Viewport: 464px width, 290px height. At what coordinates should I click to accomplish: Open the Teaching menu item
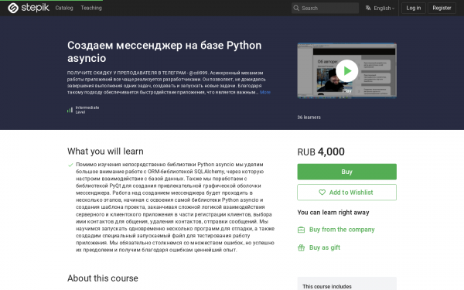(91, 8)
